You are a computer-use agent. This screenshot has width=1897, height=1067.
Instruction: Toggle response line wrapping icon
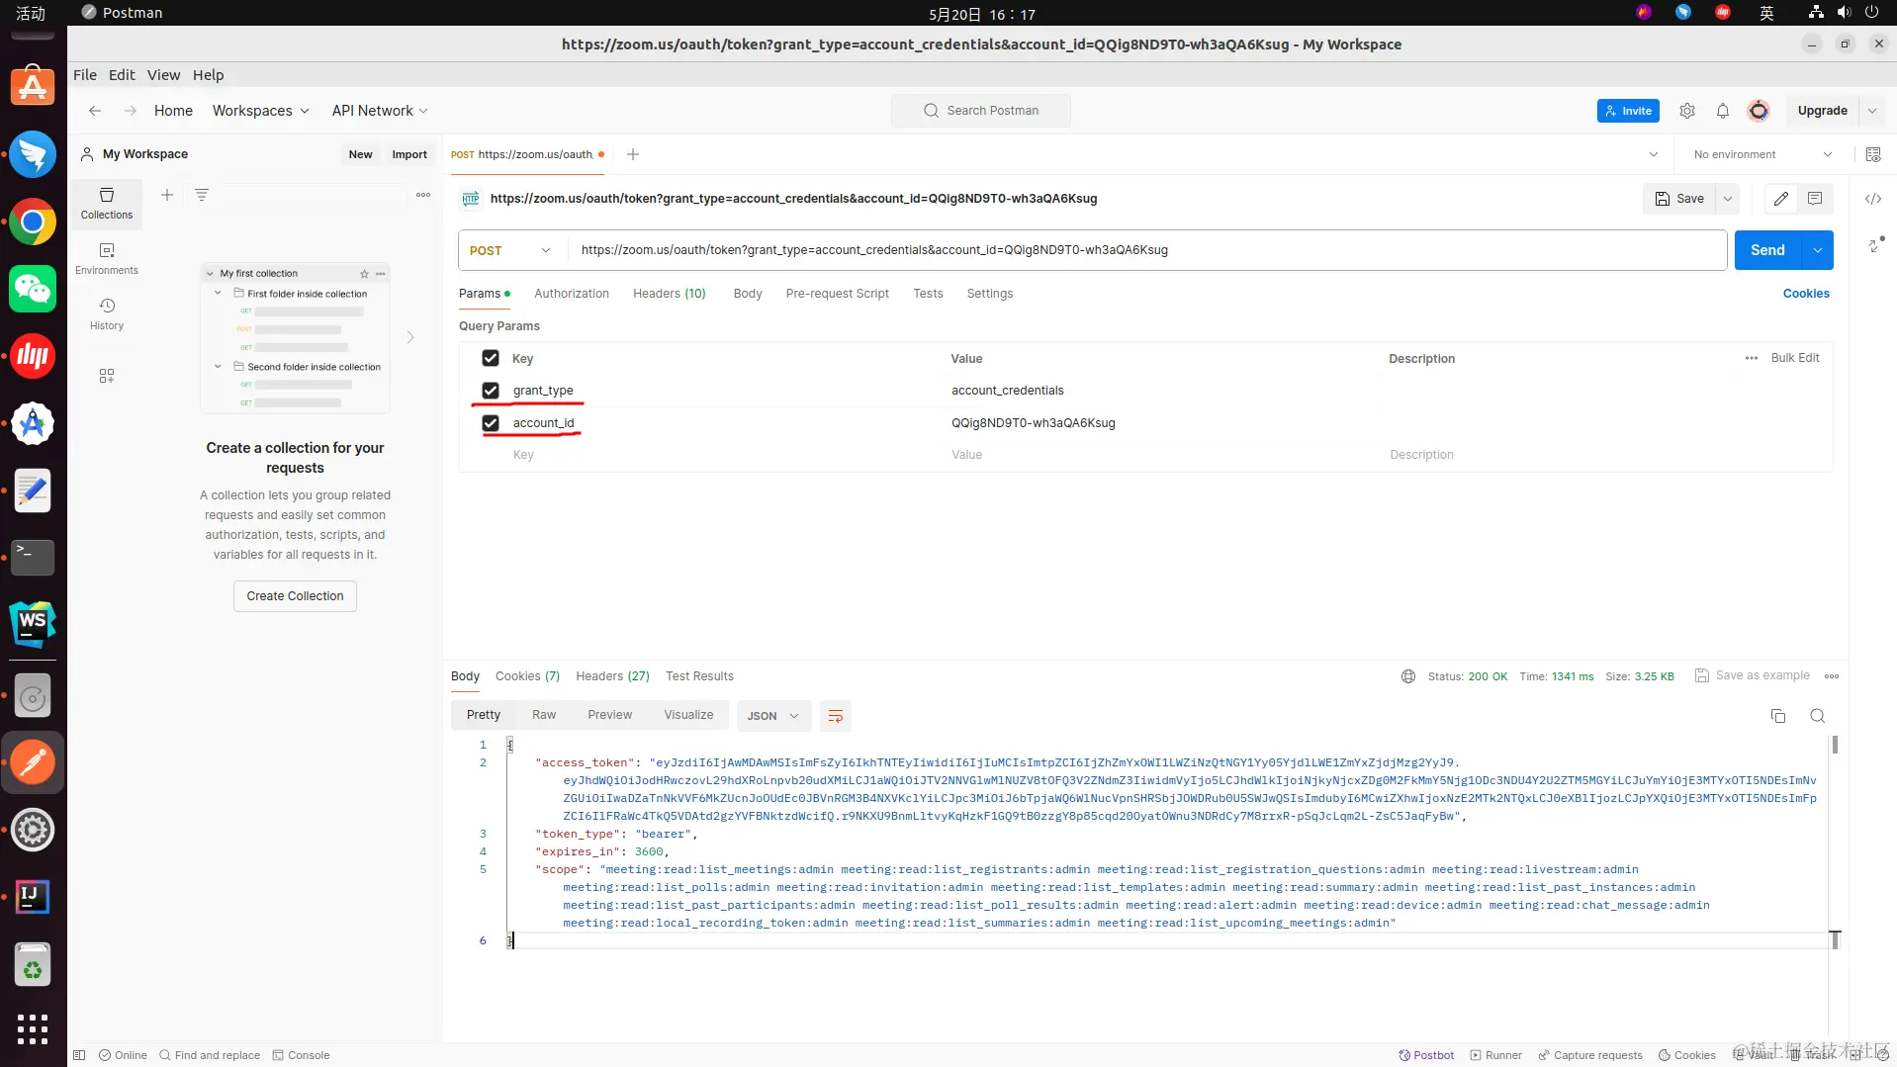coord(836,716)
